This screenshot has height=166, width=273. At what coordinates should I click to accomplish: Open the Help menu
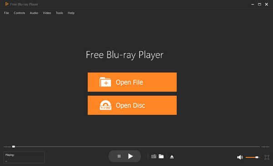71,13
